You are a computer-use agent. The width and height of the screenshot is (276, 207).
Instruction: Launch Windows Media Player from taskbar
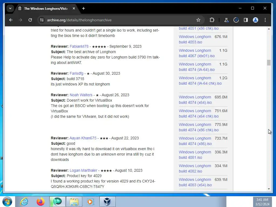pos(91,202)
